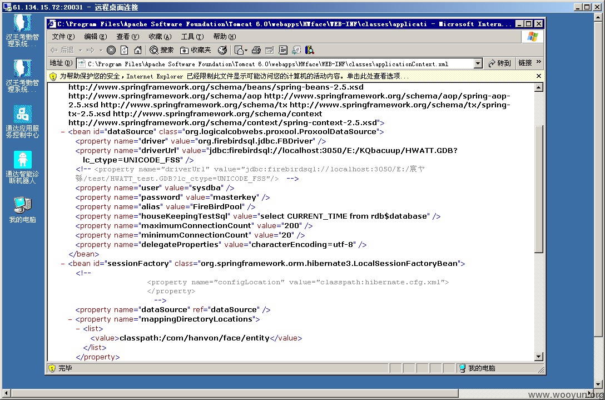The image size is (605, 400).
Task: Open the 帮助(H) menu
Action: pyautogui.click(x=224, y=37)
